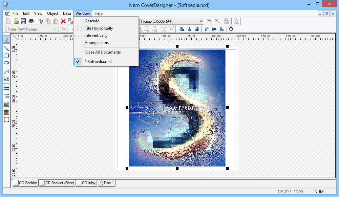The width and height of the screenshot is (339, 197).
Task: Create a new document with toolbar icon
Action: [9, 21]
